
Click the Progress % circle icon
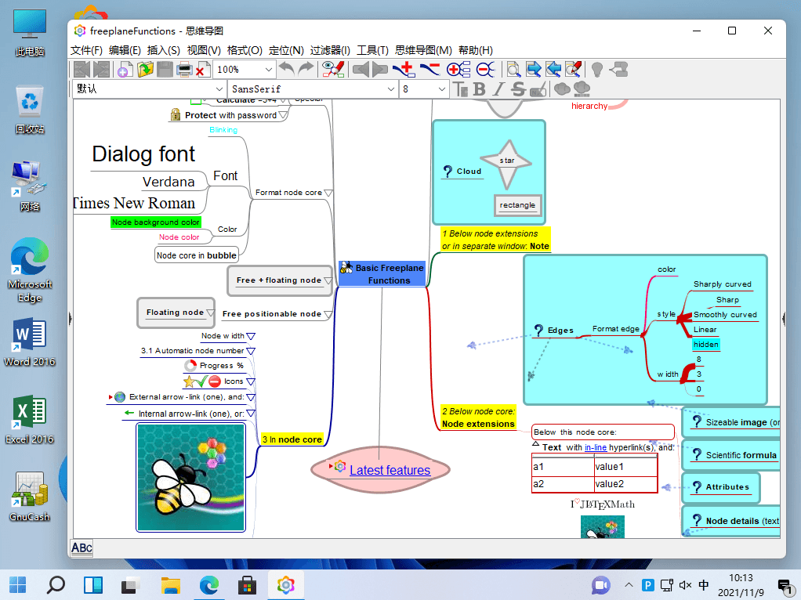(x=190, y=366)
